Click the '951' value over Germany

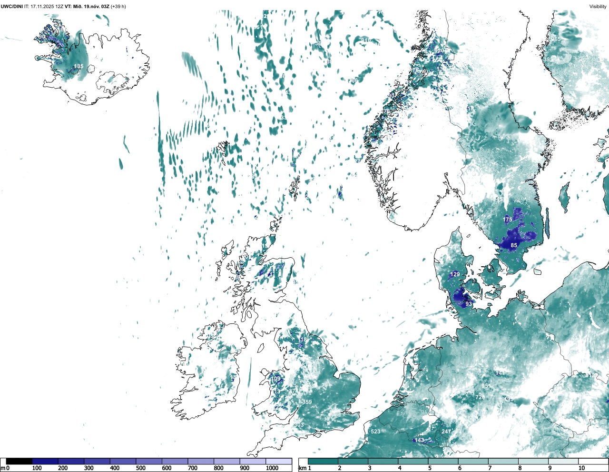486,386
